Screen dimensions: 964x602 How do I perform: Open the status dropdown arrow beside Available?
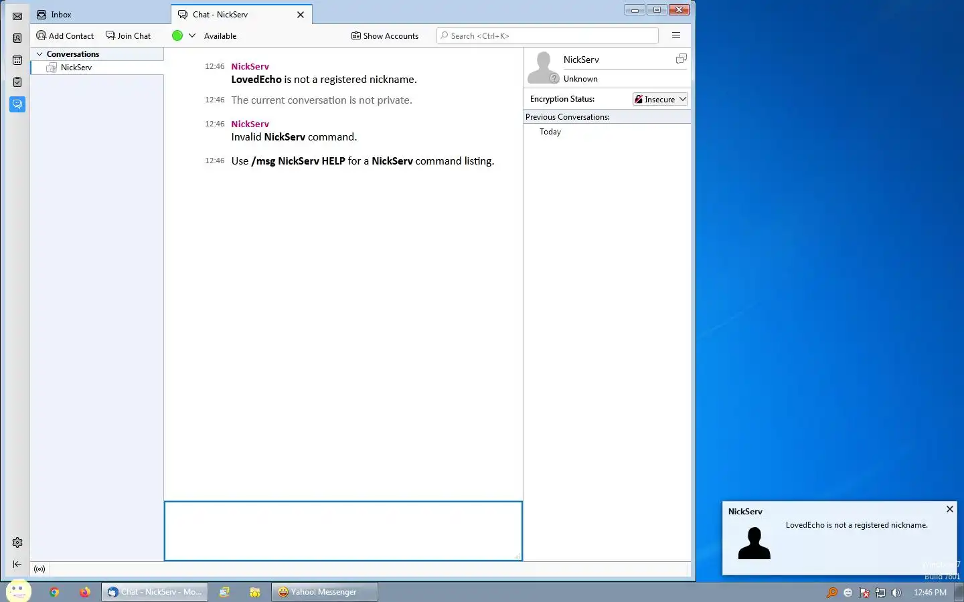(x=192, y=36)
